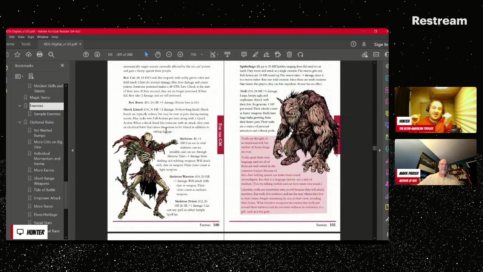Select the highlighter pen tool
The height and width of the screenshot is (272, 483).
point(255,54)
